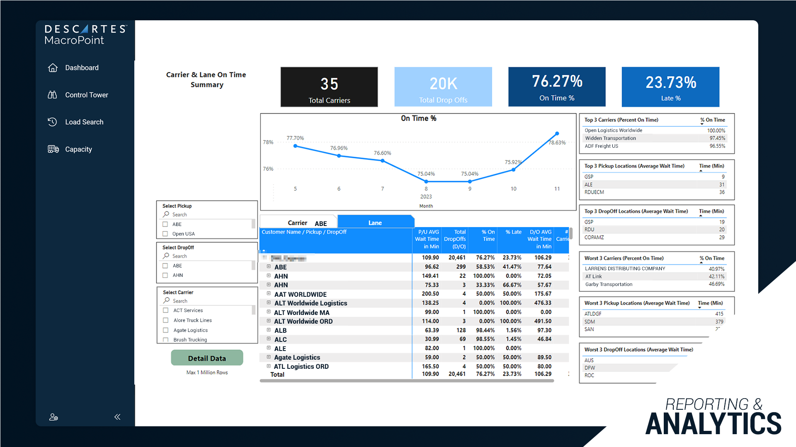Tick AHN checkbox under Select DropOff
796x447 pixels.
[165, 275]
